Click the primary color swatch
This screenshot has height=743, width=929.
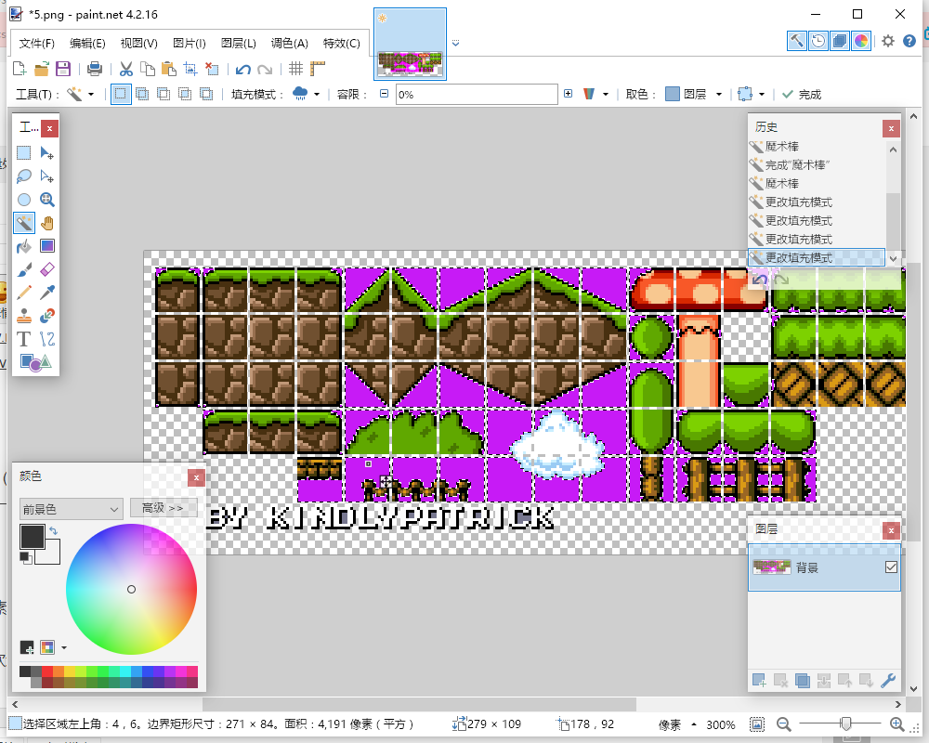click(x=32, y=537)
